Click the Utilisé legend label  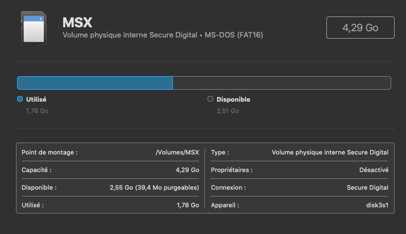coord(36,99)
